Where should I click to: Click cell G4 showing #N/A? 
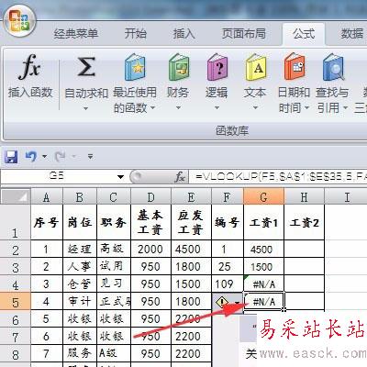click(263, 284)
